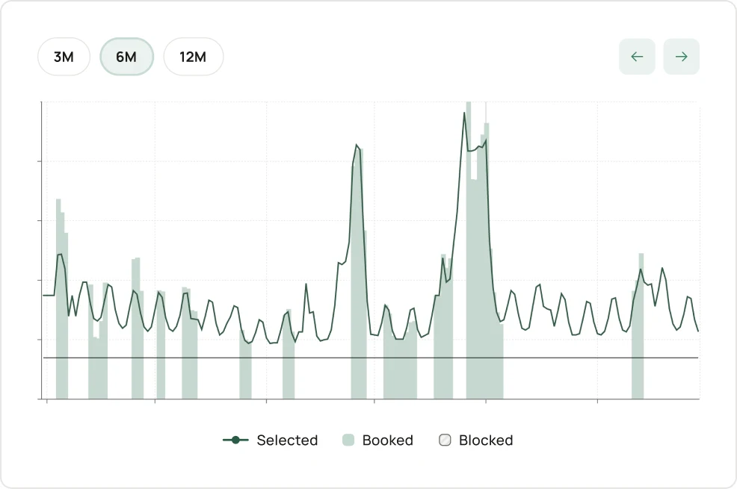Toggle the Booked series legend item
737x489 pixels.
click(x=378, y=440)
